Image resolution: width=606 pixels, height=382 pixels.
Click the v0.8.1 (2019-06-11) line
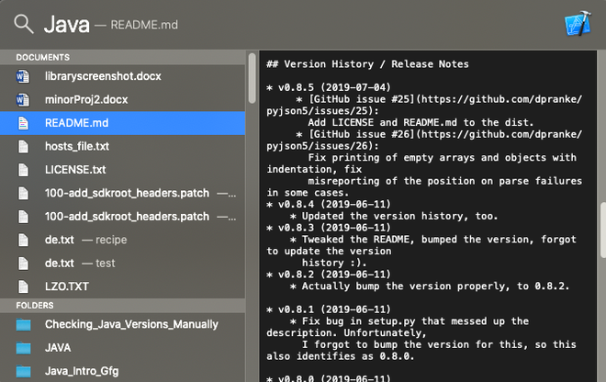coord(329,309)
